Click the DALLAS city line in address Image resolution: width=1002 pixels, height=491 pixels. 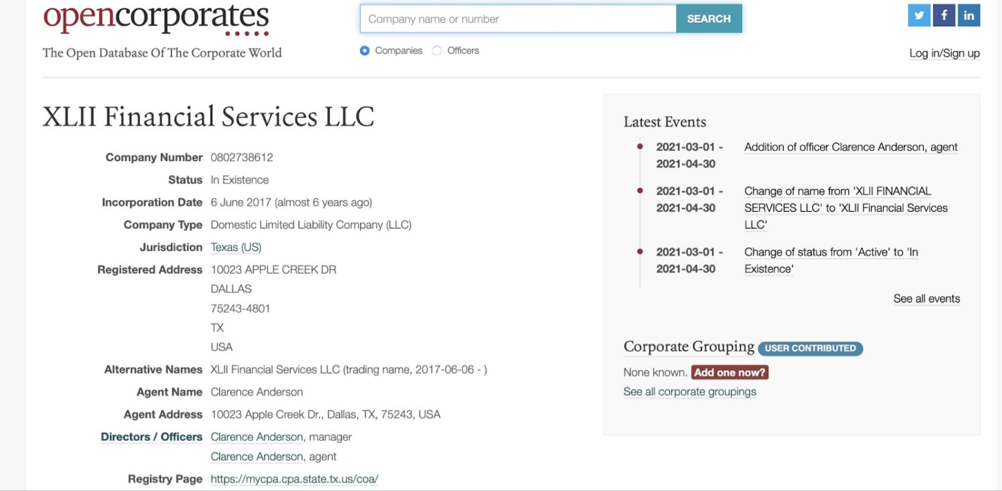[231, 289]
